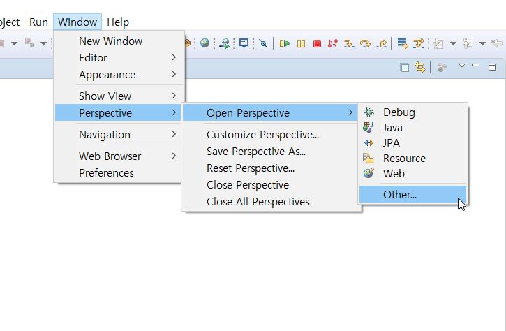This screenshot has height=331, width=506.
Task: Open the Web perspective
Action: (412, 173)
